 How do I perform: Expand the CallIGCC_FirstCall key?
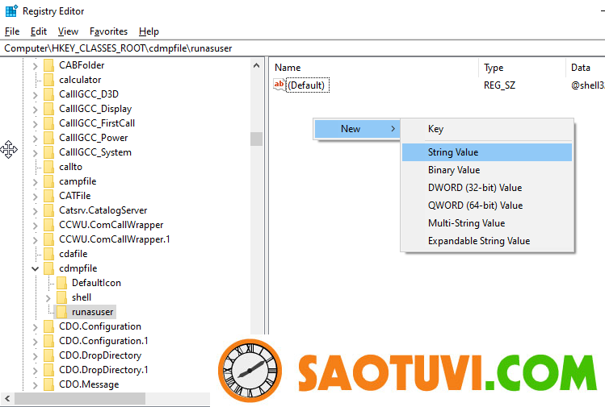35,124
